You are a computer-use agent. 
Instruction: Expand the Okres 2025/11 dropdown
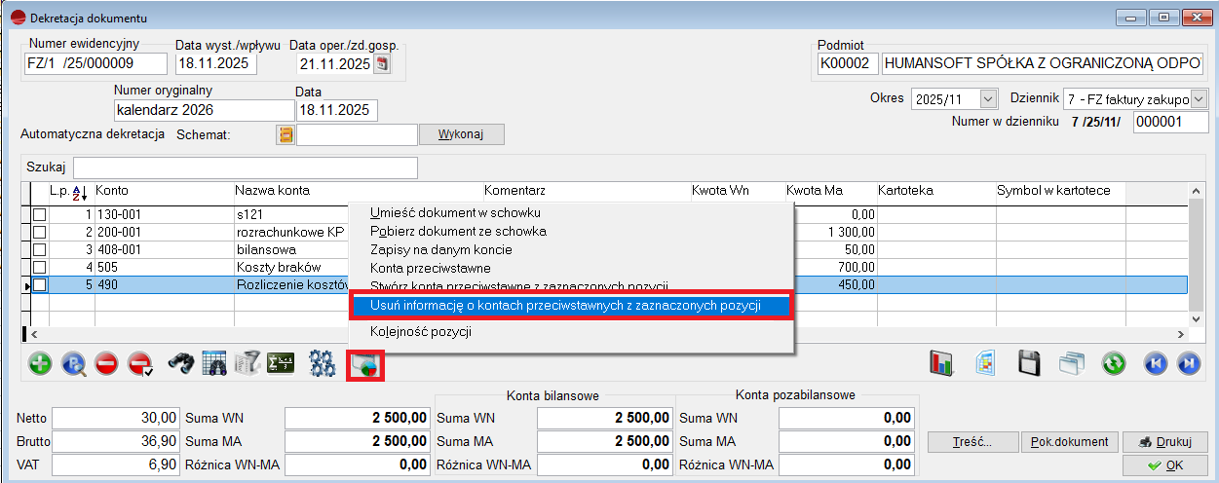point(989,99)
